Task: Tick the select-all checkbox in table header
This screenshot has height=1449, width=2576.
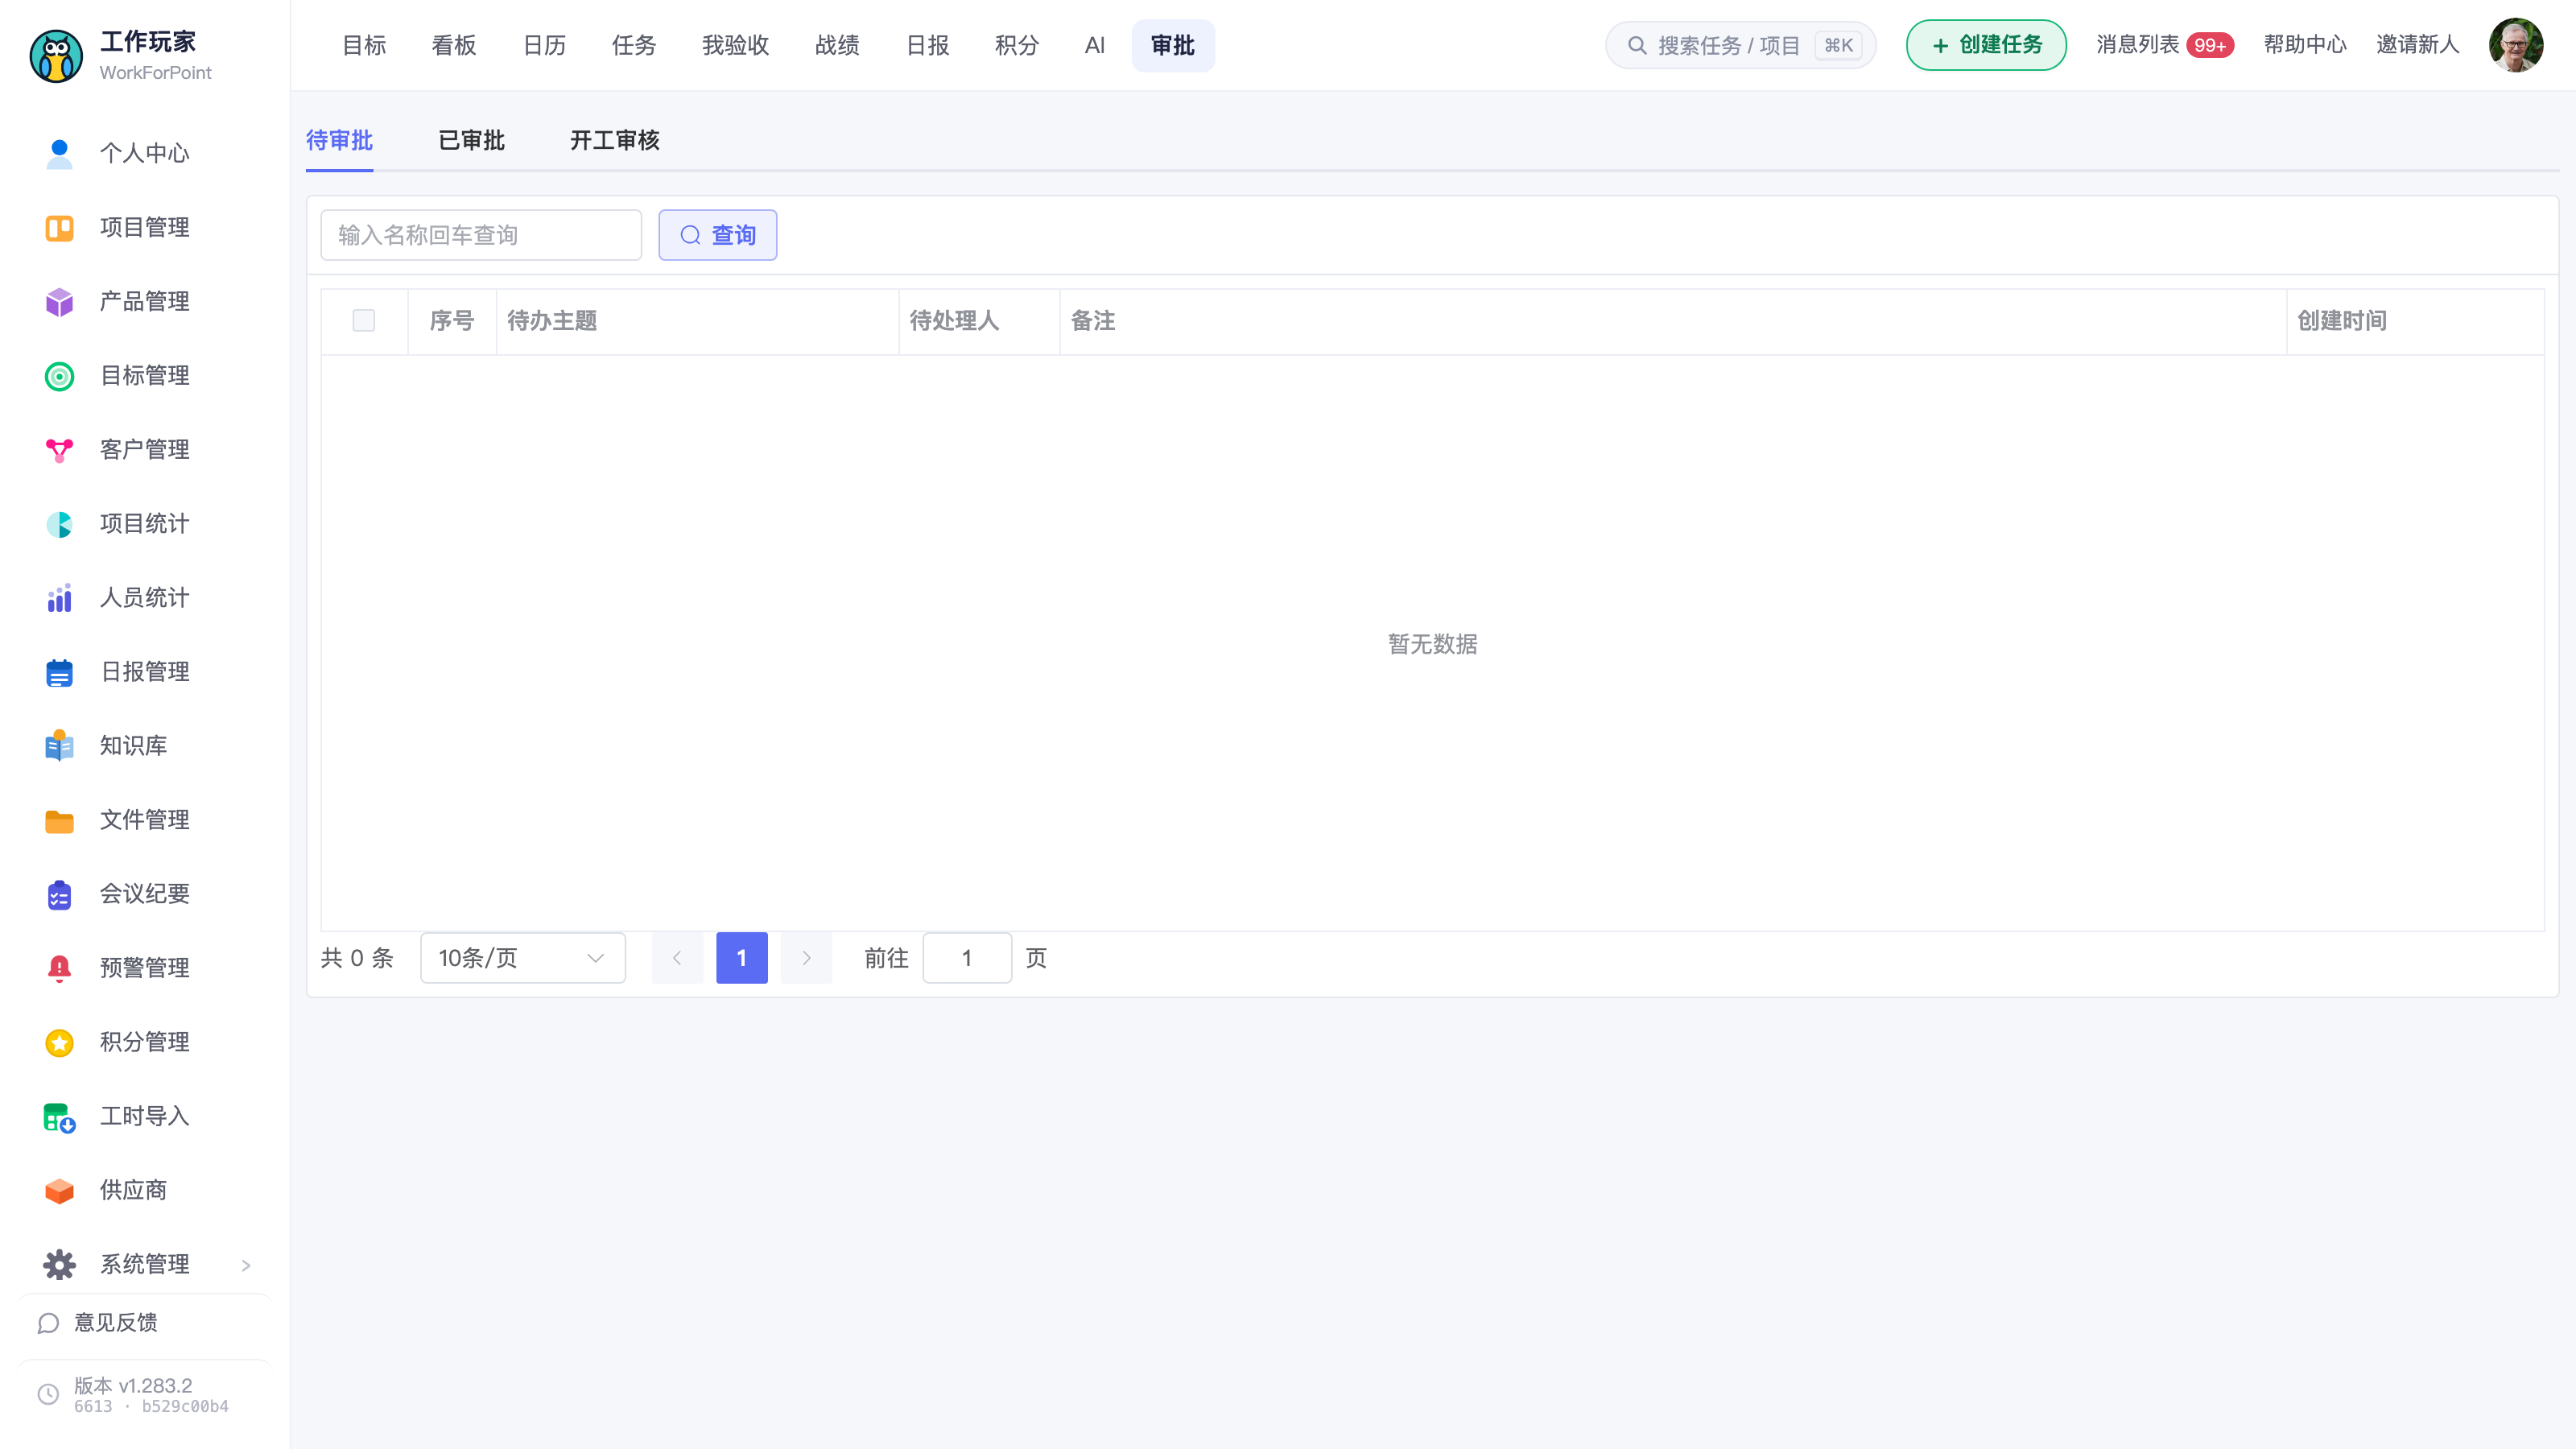Action: [x=364, y=320]
